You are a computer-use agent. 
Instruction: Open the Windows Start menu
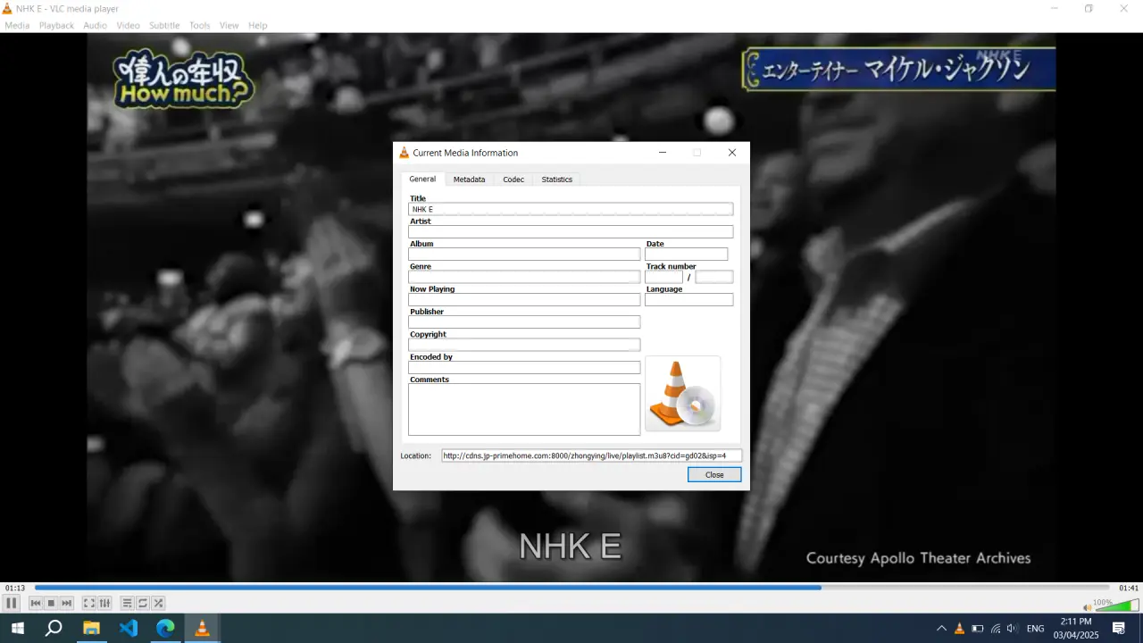[x=16, y=629]
